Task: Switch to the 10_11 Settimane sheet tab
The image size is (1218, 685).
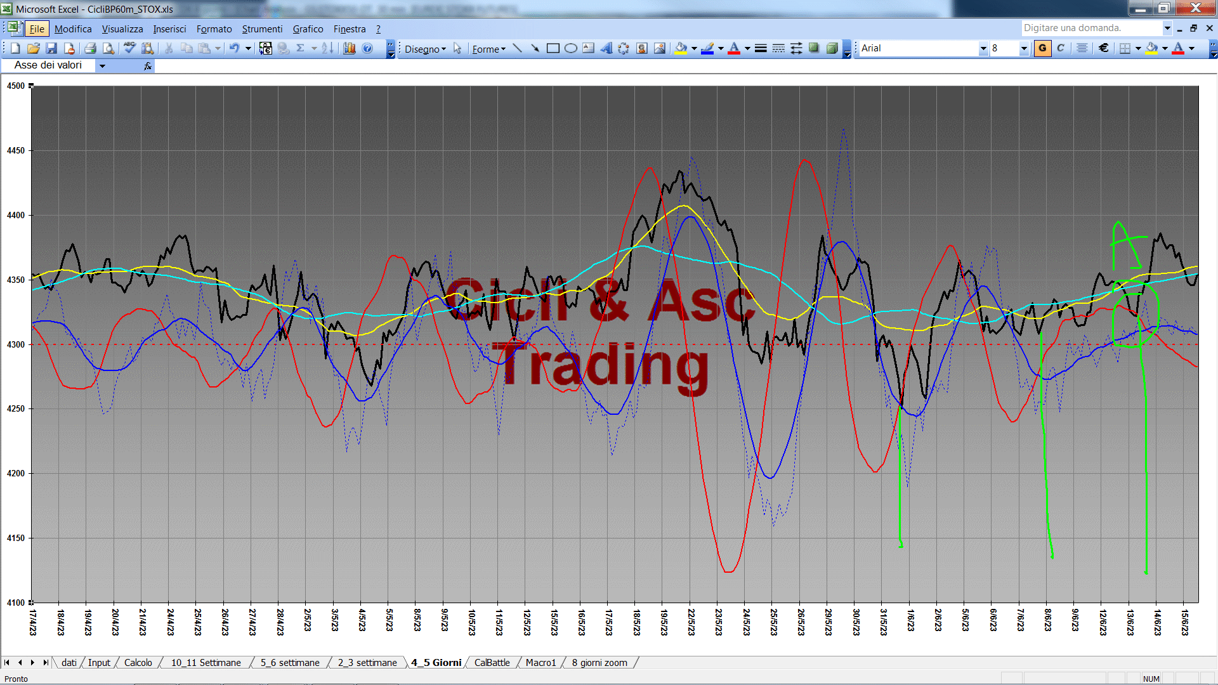Action: (x=206, y=663)
